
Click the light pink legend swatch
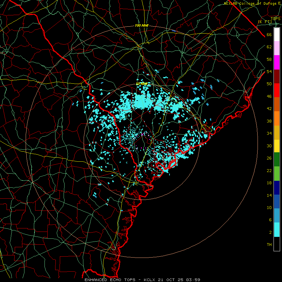point(277,48)
